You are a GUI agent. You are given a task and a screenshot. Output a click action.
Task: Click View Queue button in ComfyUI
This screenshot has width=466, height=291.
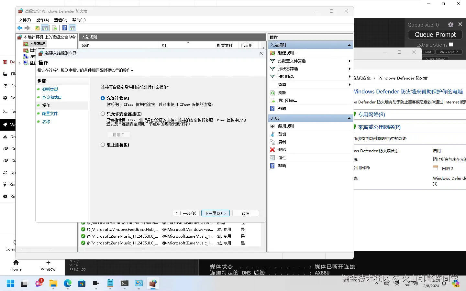(449, 52)
